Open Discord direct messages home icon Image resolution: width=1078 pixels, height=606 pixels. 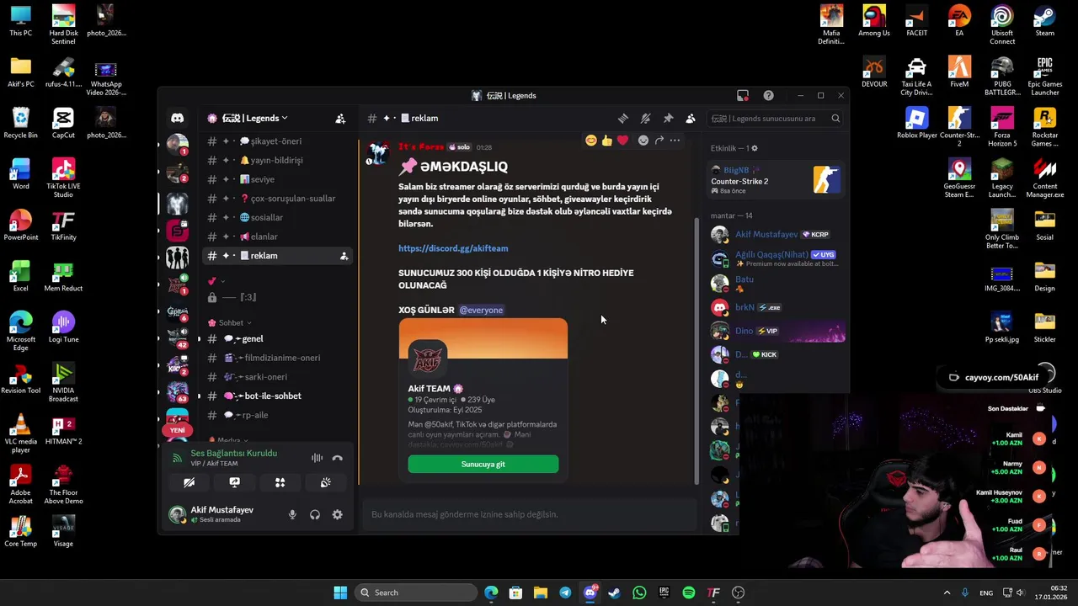177,119
